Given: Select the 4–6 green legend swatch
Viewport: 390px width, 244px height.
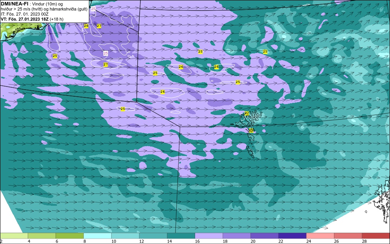Looking at the screenshot, I should point(42,236).
